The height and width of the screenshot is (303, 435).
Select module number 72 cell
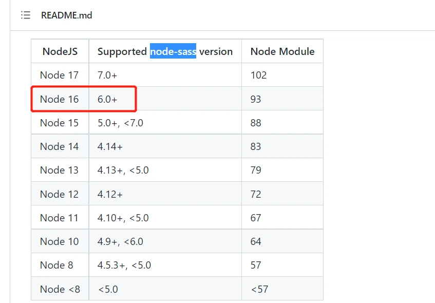coord(282,194)
